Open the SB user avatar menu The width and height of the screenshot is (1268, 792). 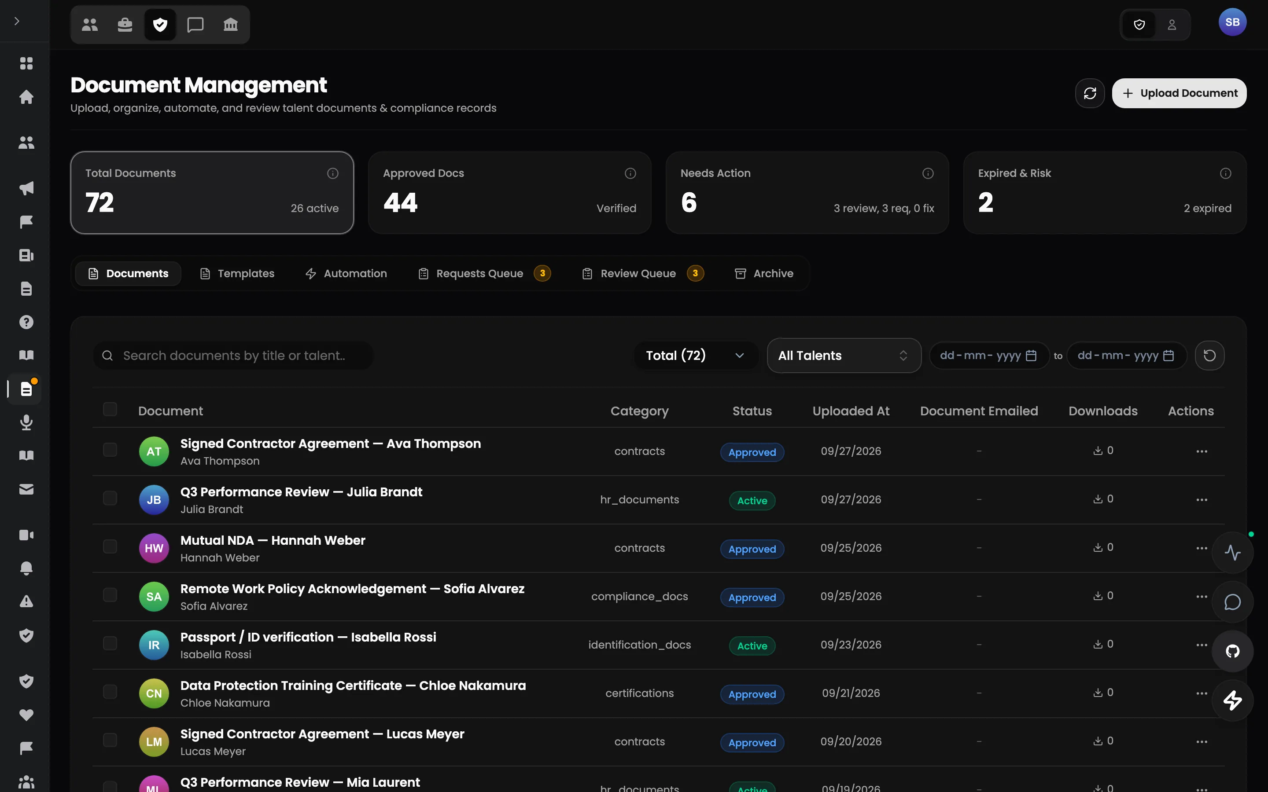point(1232,22)
